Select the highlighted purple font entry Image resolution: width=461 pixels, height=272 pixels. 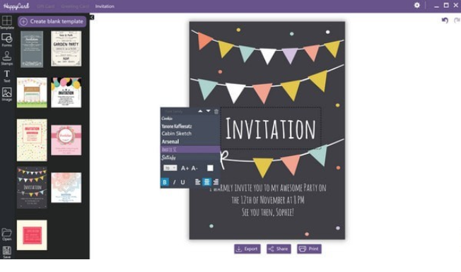(x=190, y=150)
